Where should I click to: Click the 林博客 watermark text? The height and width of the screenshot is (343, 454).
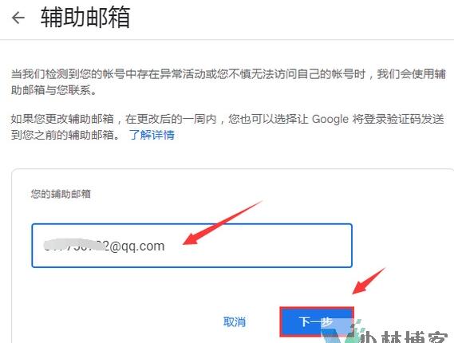[414, 337]
